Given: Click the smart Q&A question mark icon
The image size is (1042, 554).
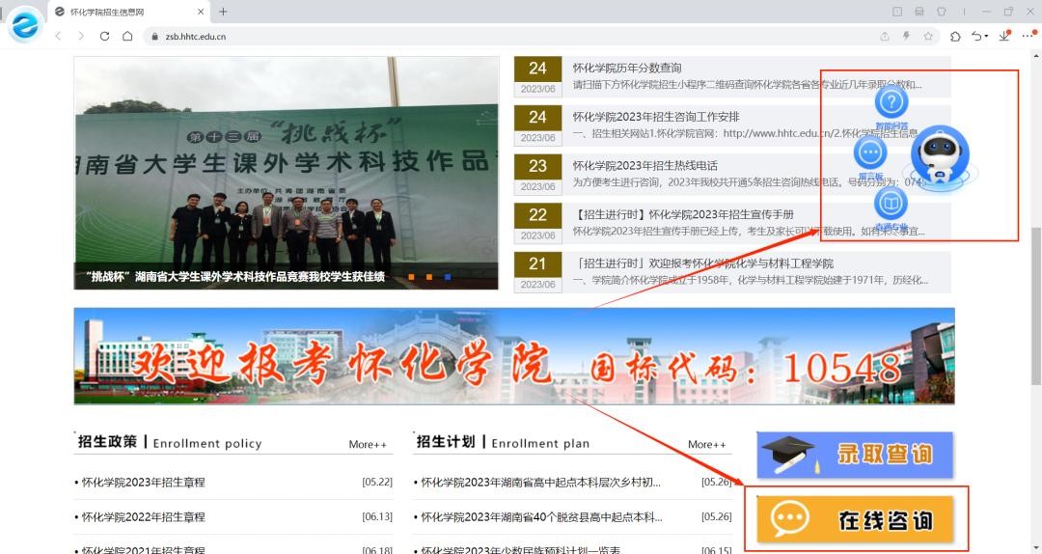Looking at the screenshot, I should (891, 101).
